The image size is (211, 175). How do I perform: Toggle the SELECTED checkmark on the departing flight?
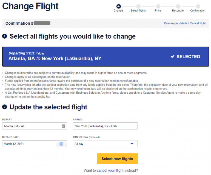tap(172, 57)
